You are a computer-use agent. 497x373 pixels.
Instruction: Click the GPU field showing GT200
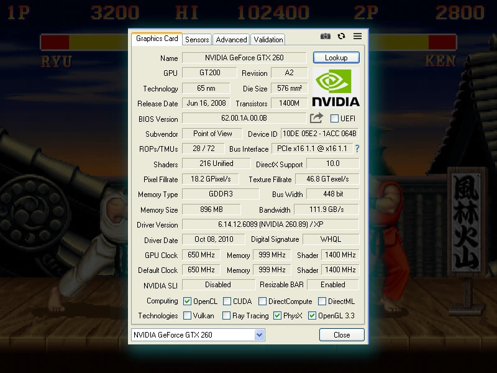click(x=209, y=73)
